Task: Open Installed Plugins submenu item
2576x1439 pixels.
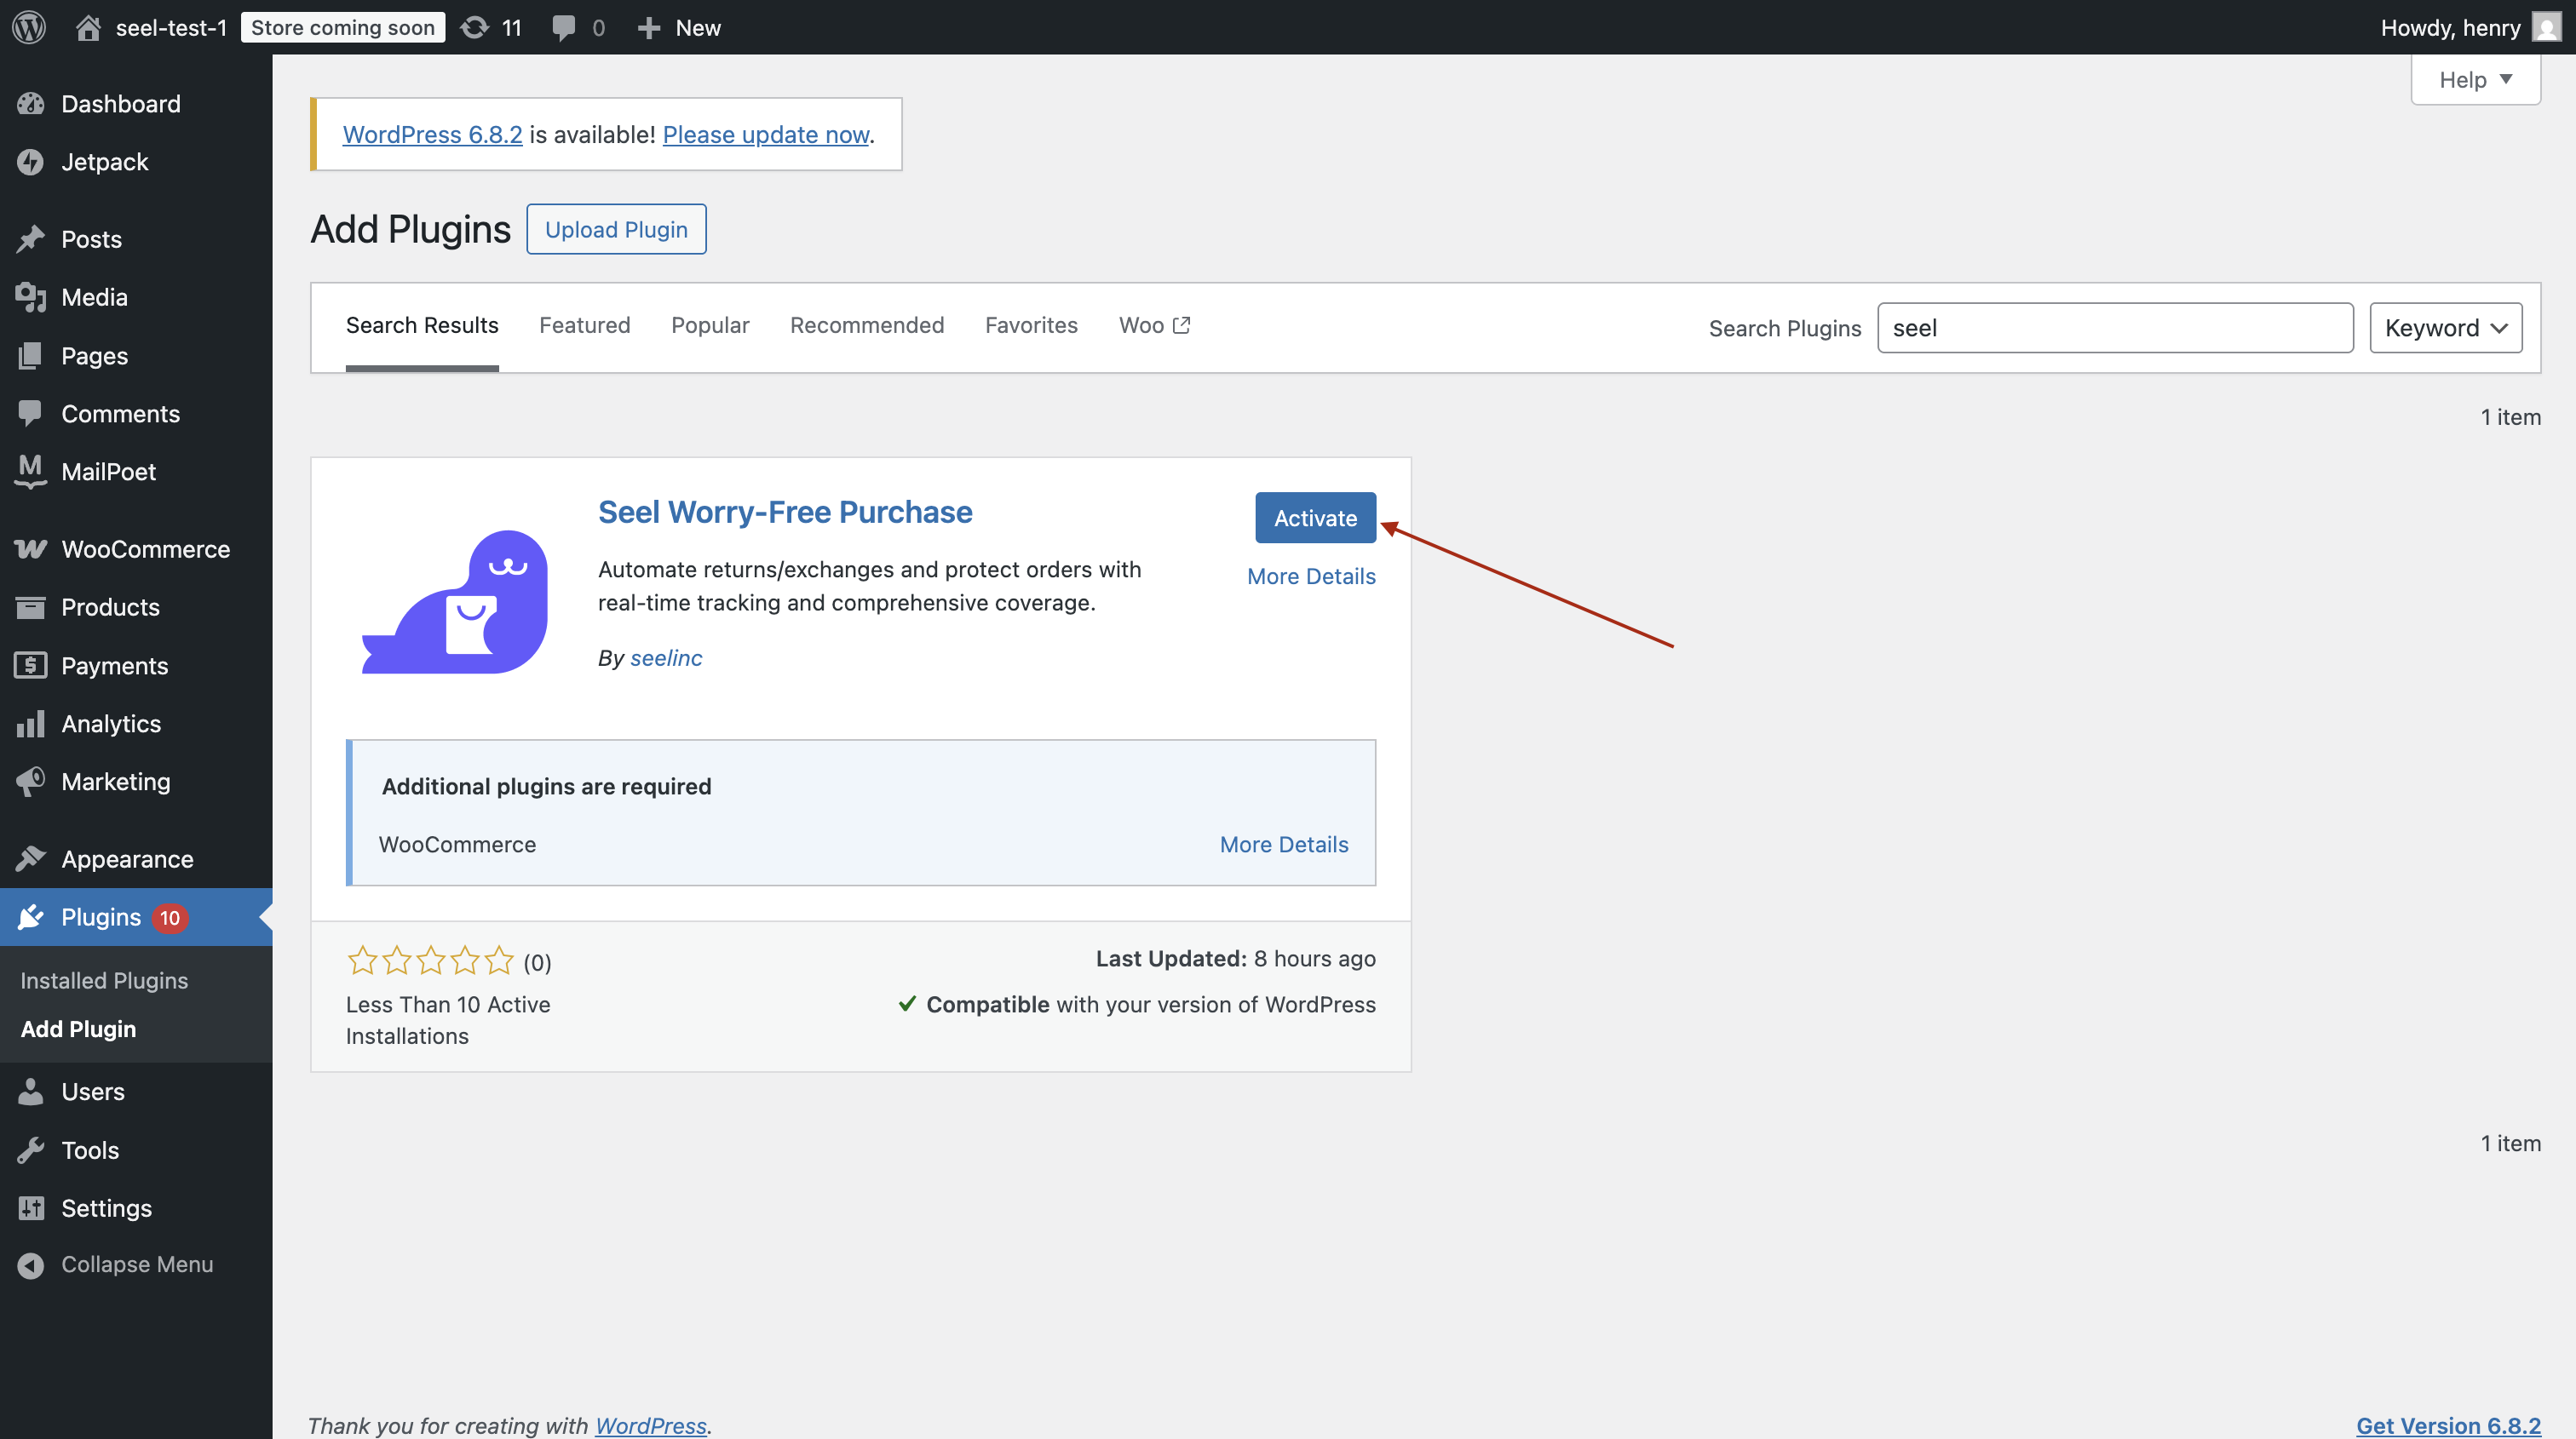Action: pos(104,980)
